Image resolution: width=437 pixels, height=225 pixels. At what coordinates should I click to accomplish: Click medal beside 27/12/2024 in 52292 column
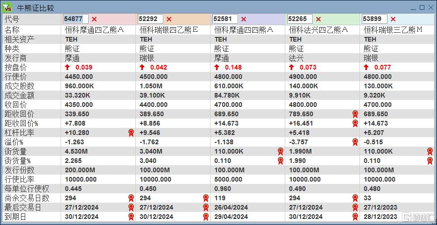coord(206,207)
